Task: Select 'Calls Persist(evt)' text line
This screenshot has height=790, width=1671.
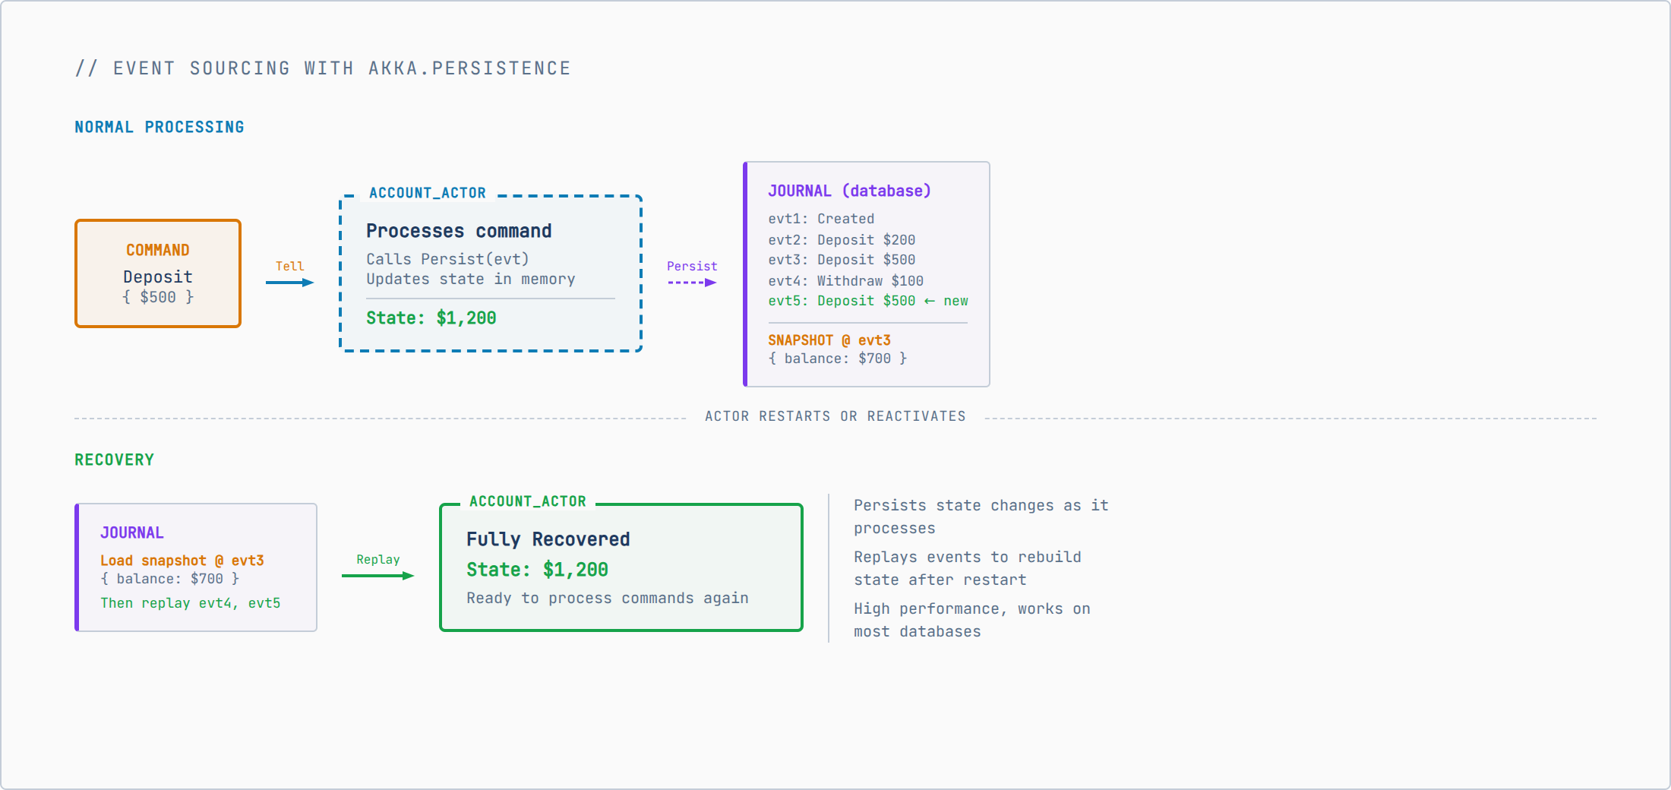Action: 447,259
